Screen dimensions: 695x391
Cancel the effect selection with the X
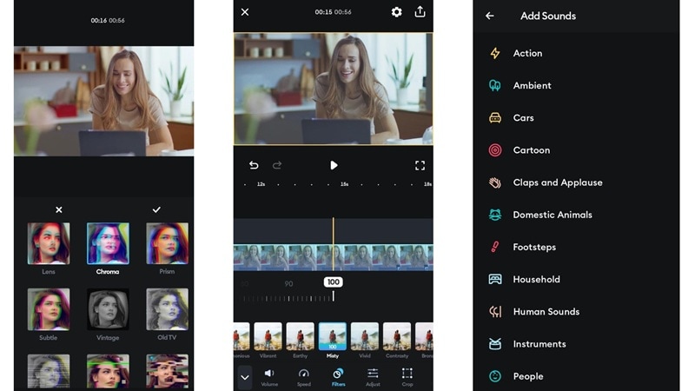pos(59,209)
